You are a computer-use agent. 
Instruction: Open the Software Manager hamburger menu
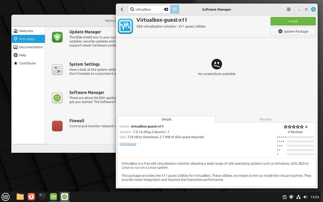[289, 9]
